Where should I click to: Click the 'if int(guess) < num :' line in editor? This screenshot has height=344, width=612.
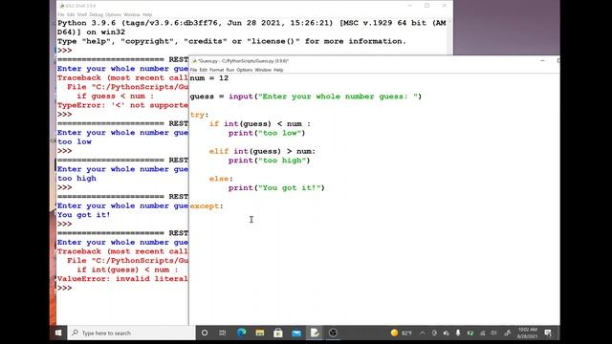click(260, 123)
